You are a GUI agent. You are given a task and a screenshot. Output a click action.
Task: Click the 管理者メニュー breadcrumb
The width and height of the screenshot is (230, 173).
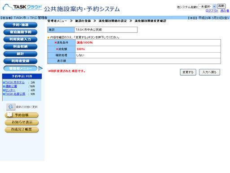point(57,21)
